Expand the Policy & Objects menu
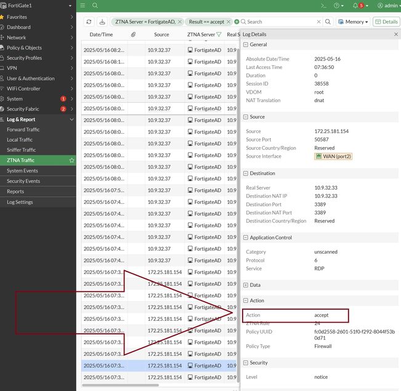Image resolution: width=401 pixels, height=391 pixels. [38, 47]
